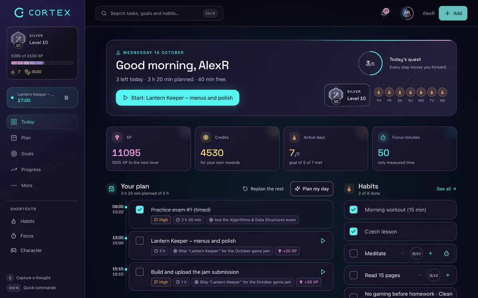The width and height of the screenshot is (478, 298).
Task: Click the +30 XP tag
Action: pos(309,282)
